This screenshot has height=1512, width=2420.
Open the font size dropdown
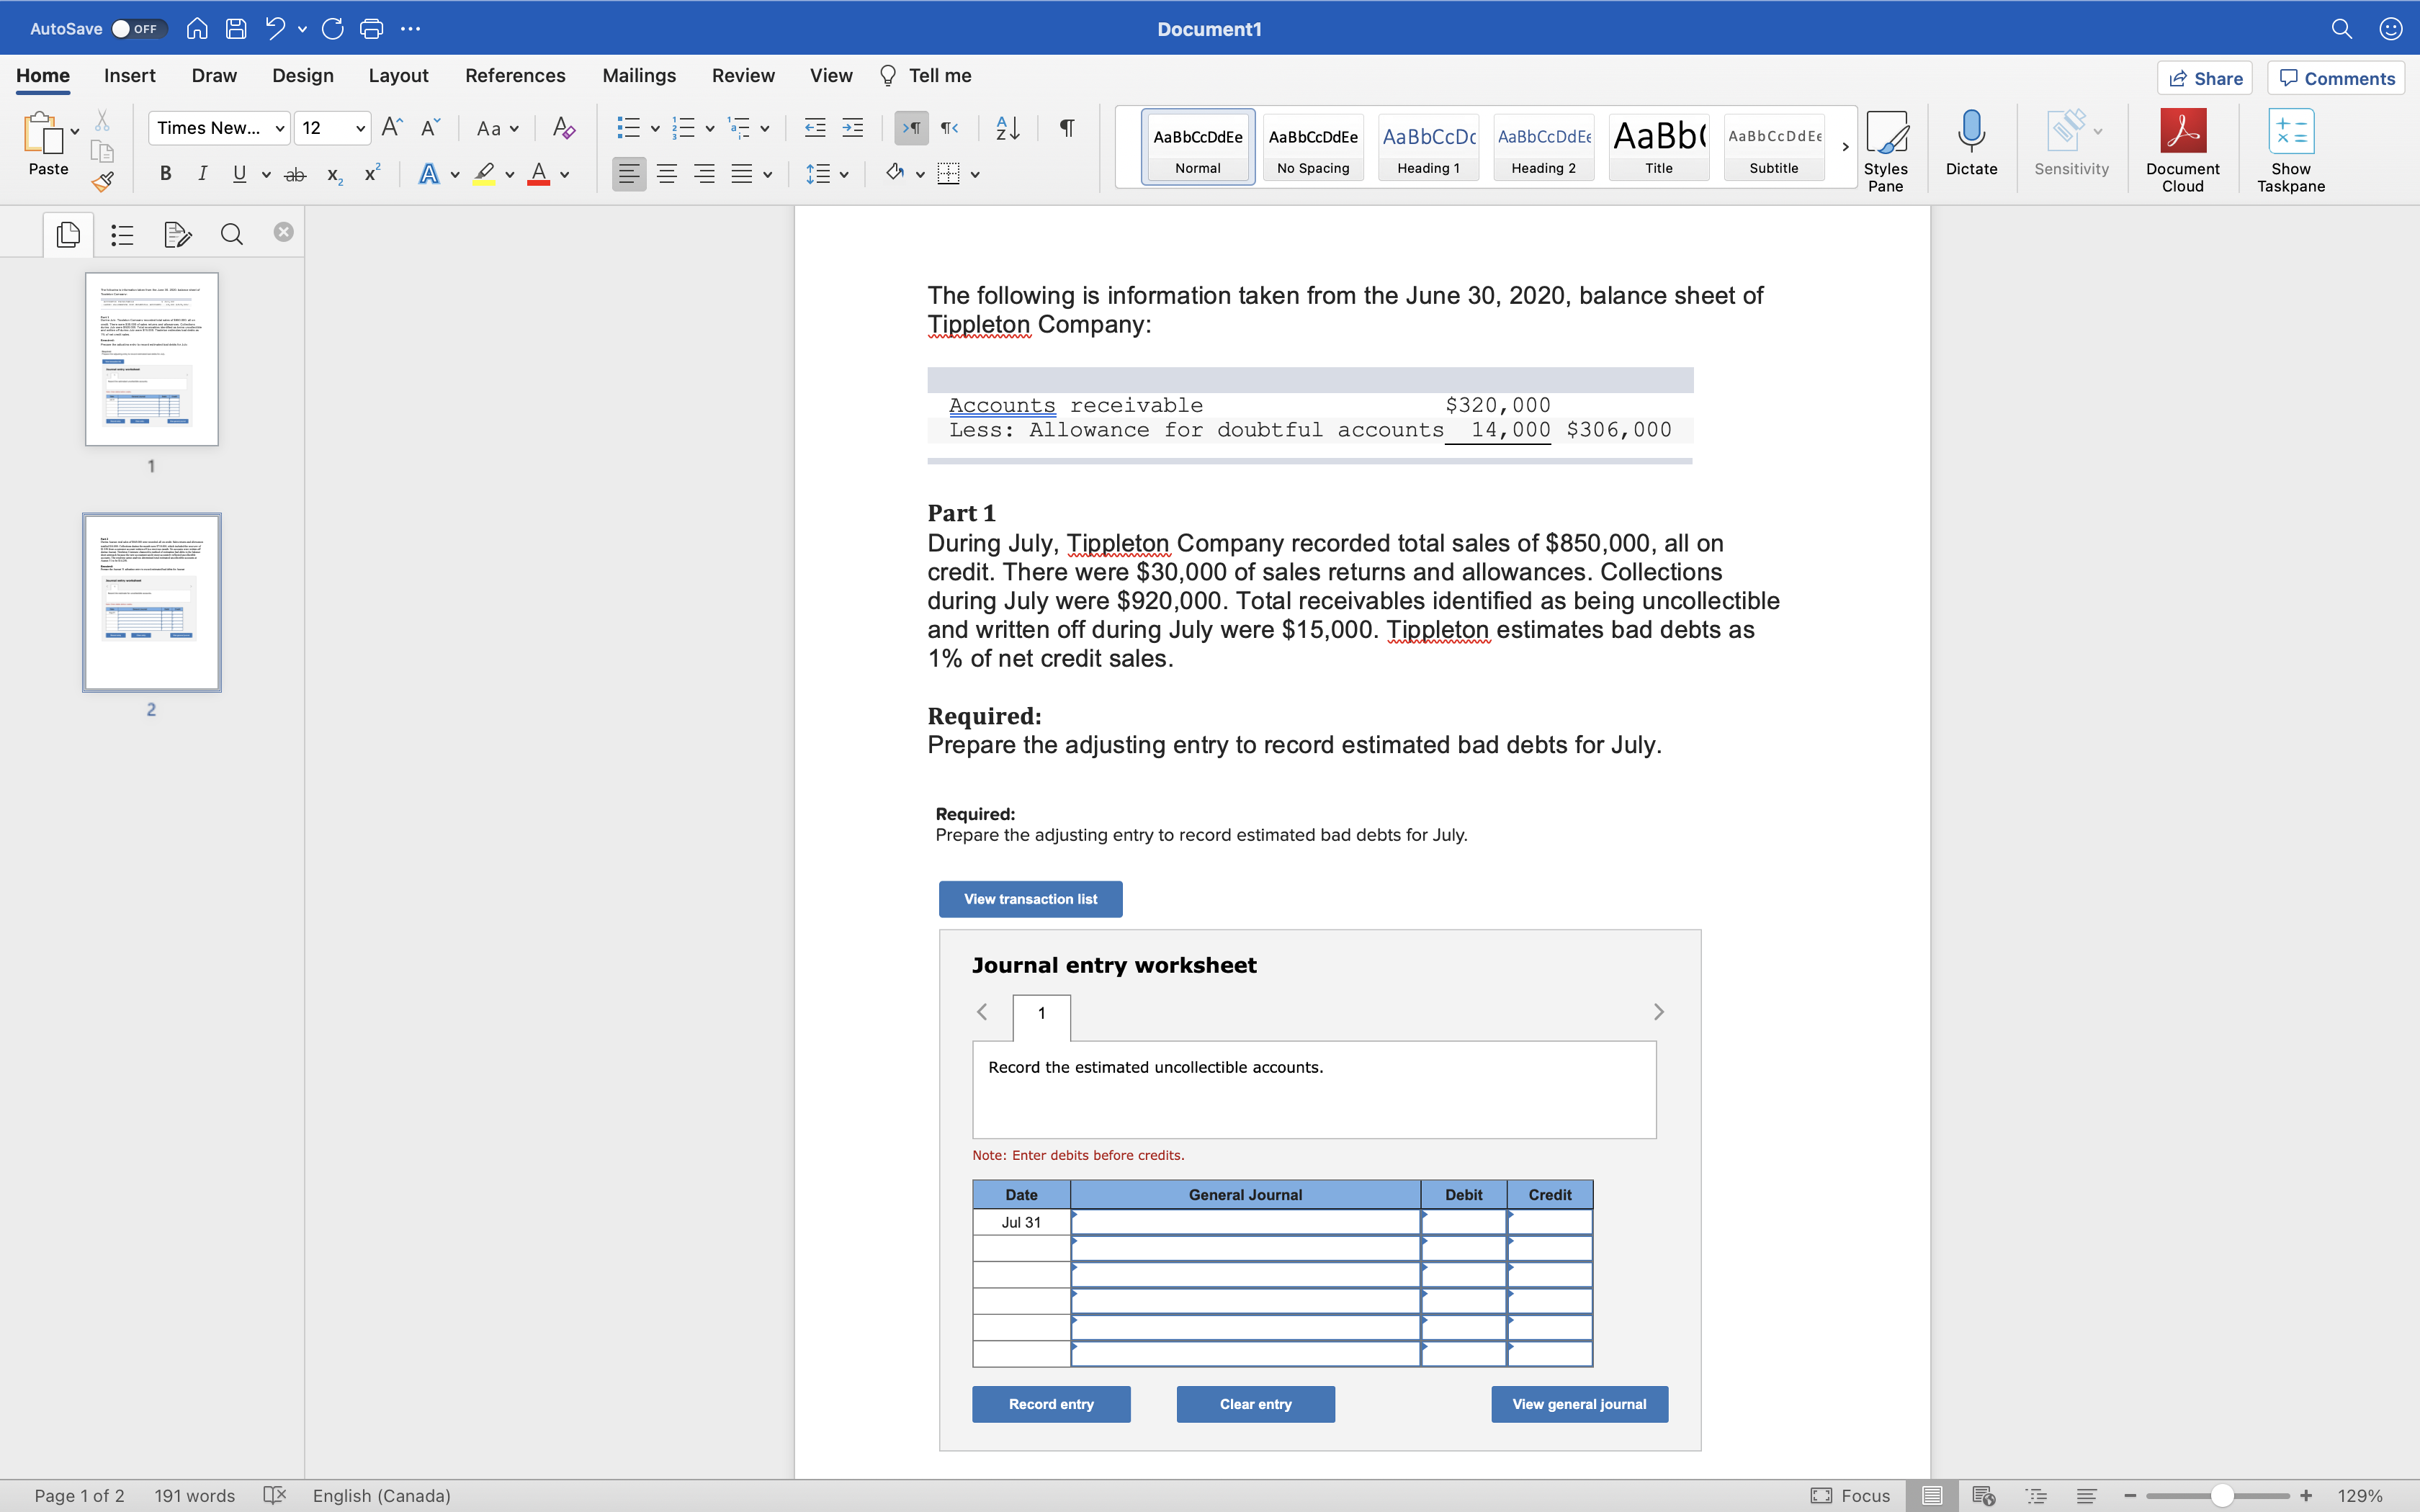(360, 128)
